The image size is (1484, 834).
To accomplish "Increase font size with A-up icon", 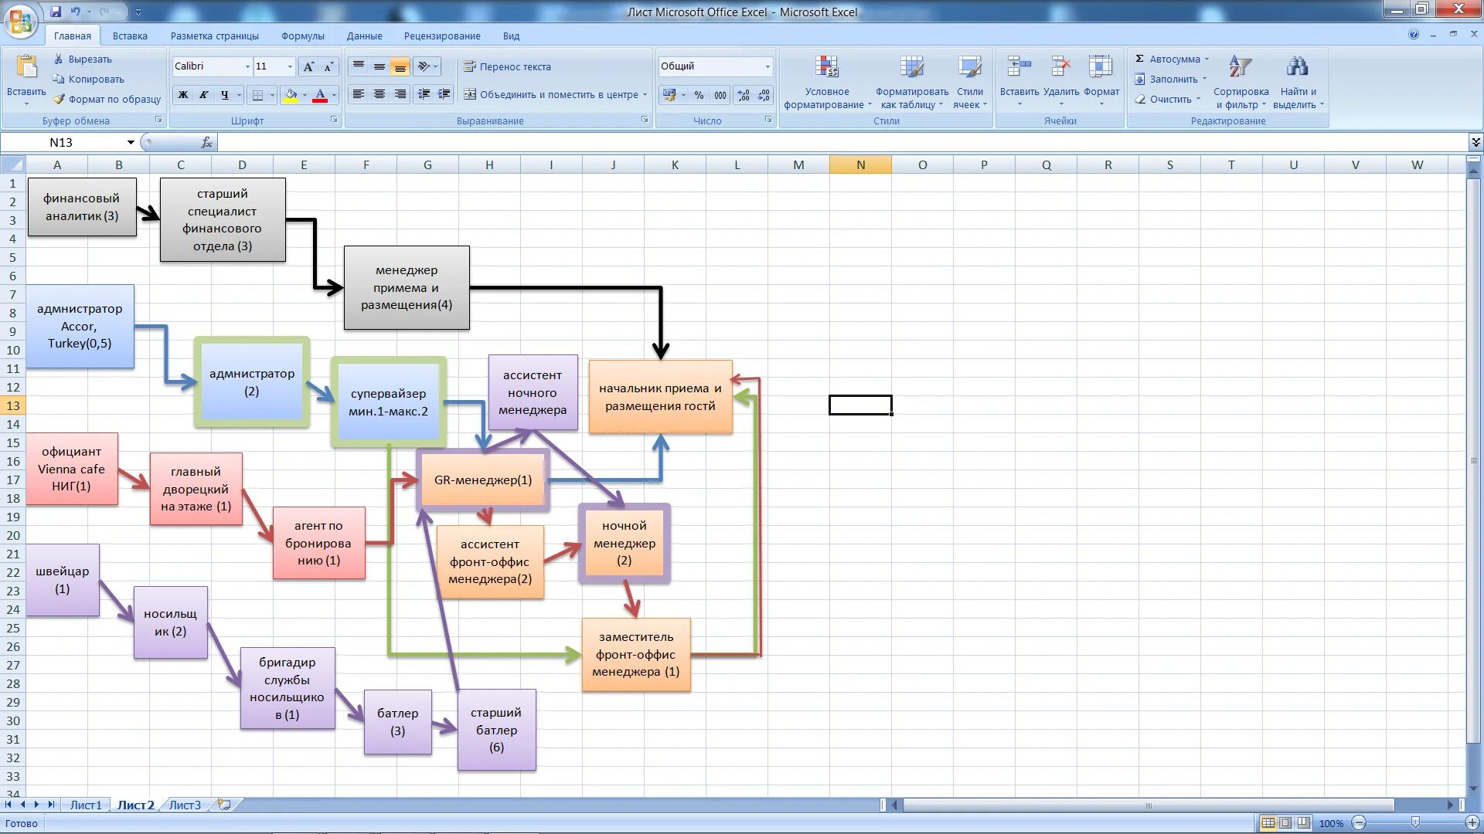I will [x=308, y=66].
